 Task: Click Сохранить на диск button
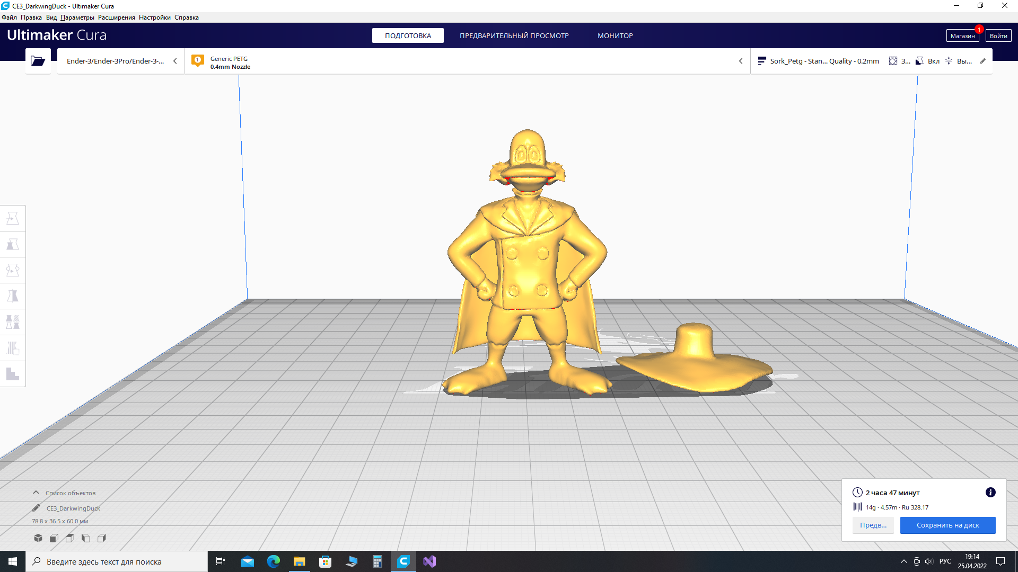tap(947, 525)
